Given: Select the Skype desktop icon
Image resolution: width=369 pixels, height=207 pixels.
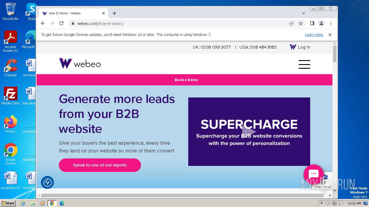Looking at the screenshot, I should [31, 11].
